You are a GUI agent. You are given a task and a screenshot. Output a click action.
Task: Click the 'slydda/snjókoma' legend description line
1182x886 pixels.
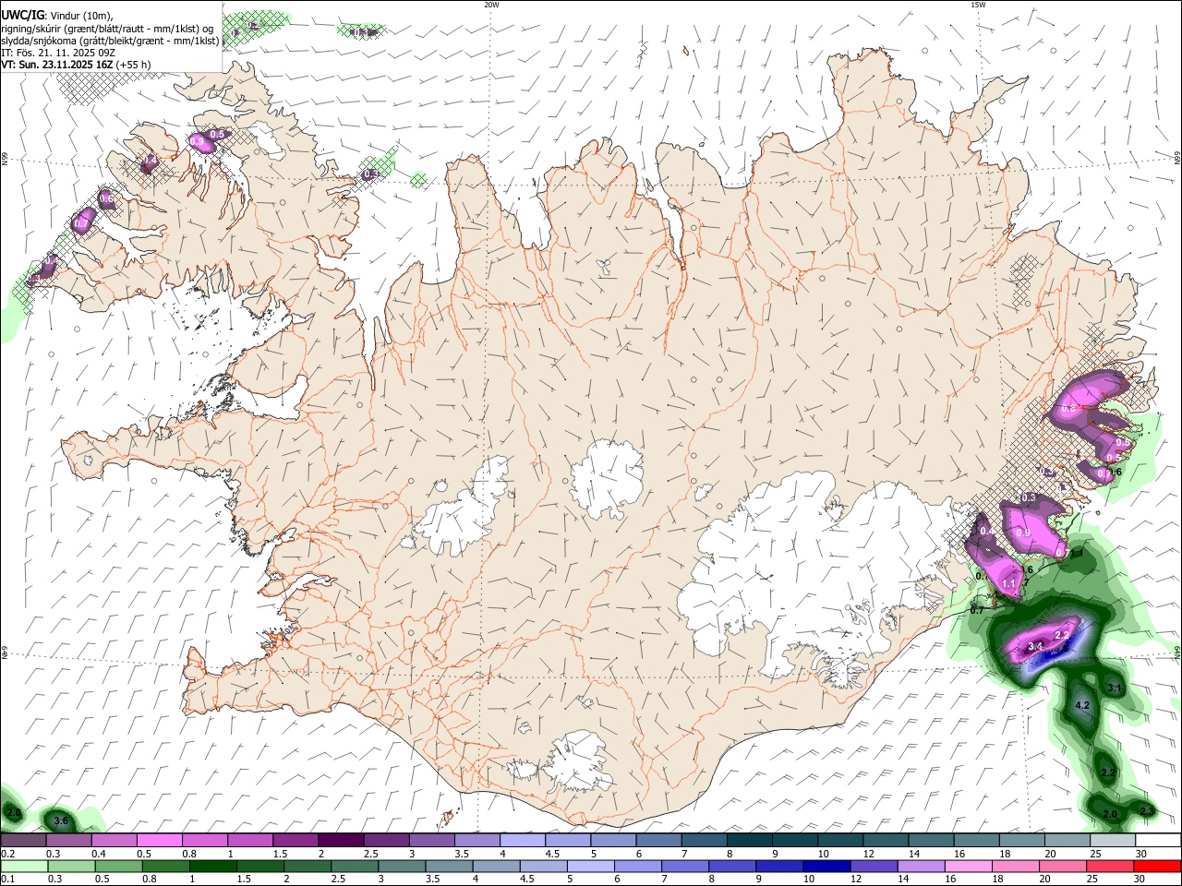(x=110, y=41)
